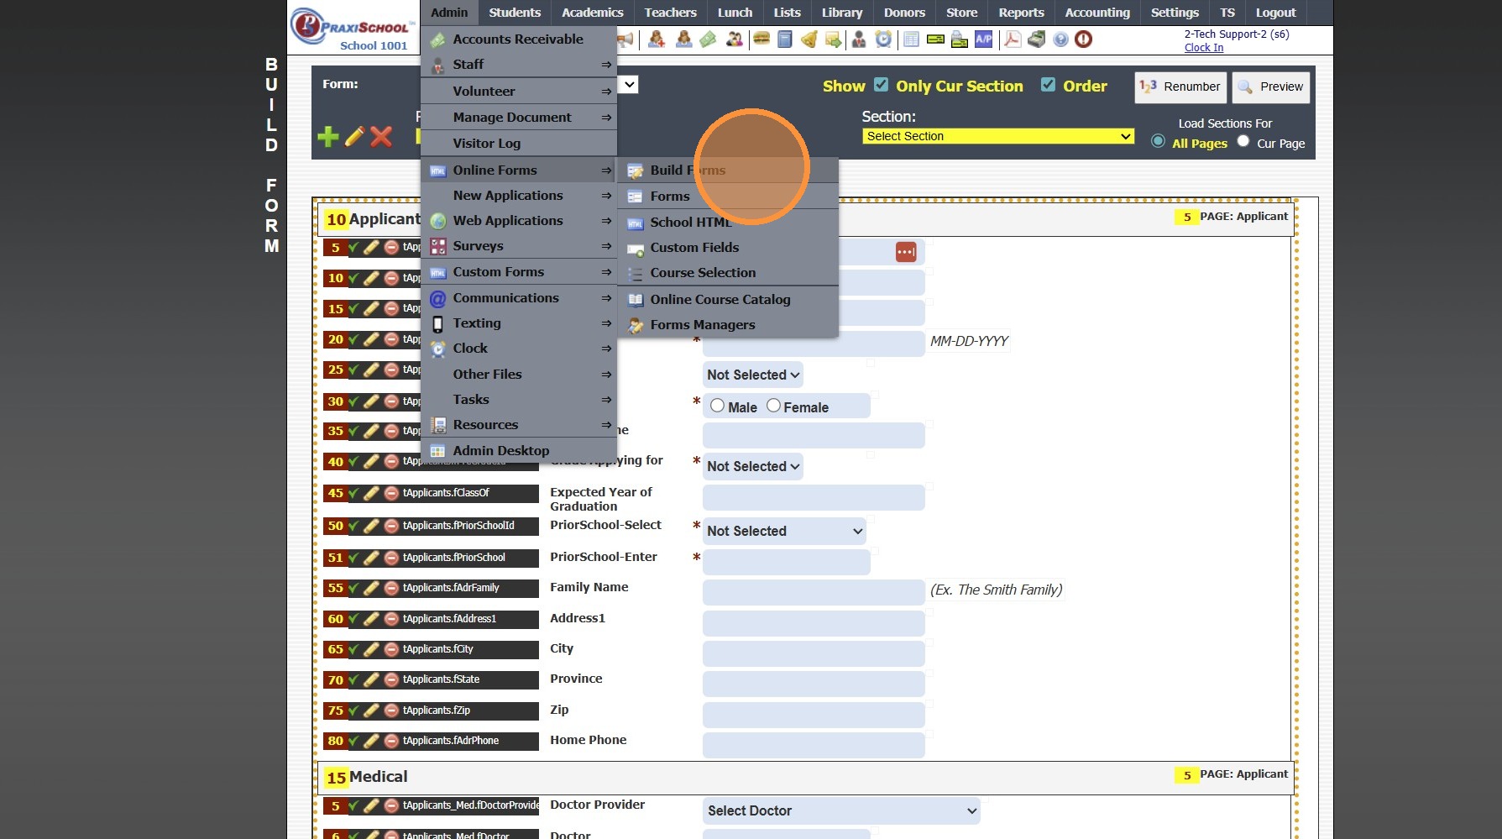Open Forms Managers in the submenu

click(728, 325)
